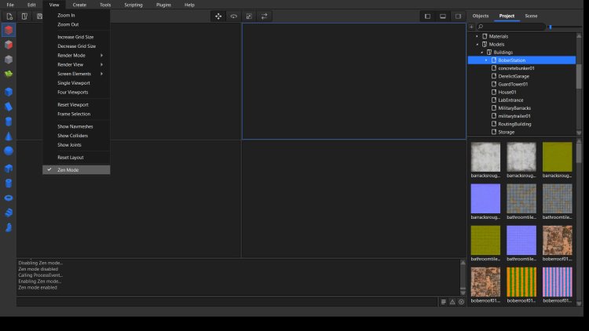Switch to the Scene tab

point(531,16)
